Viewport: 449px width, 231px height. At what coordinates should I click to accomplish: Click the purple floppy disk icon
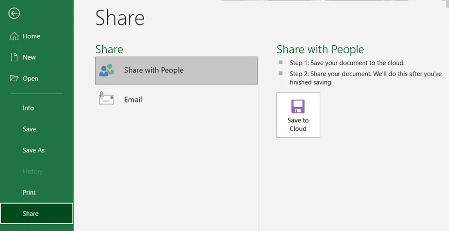pos(298,107)
